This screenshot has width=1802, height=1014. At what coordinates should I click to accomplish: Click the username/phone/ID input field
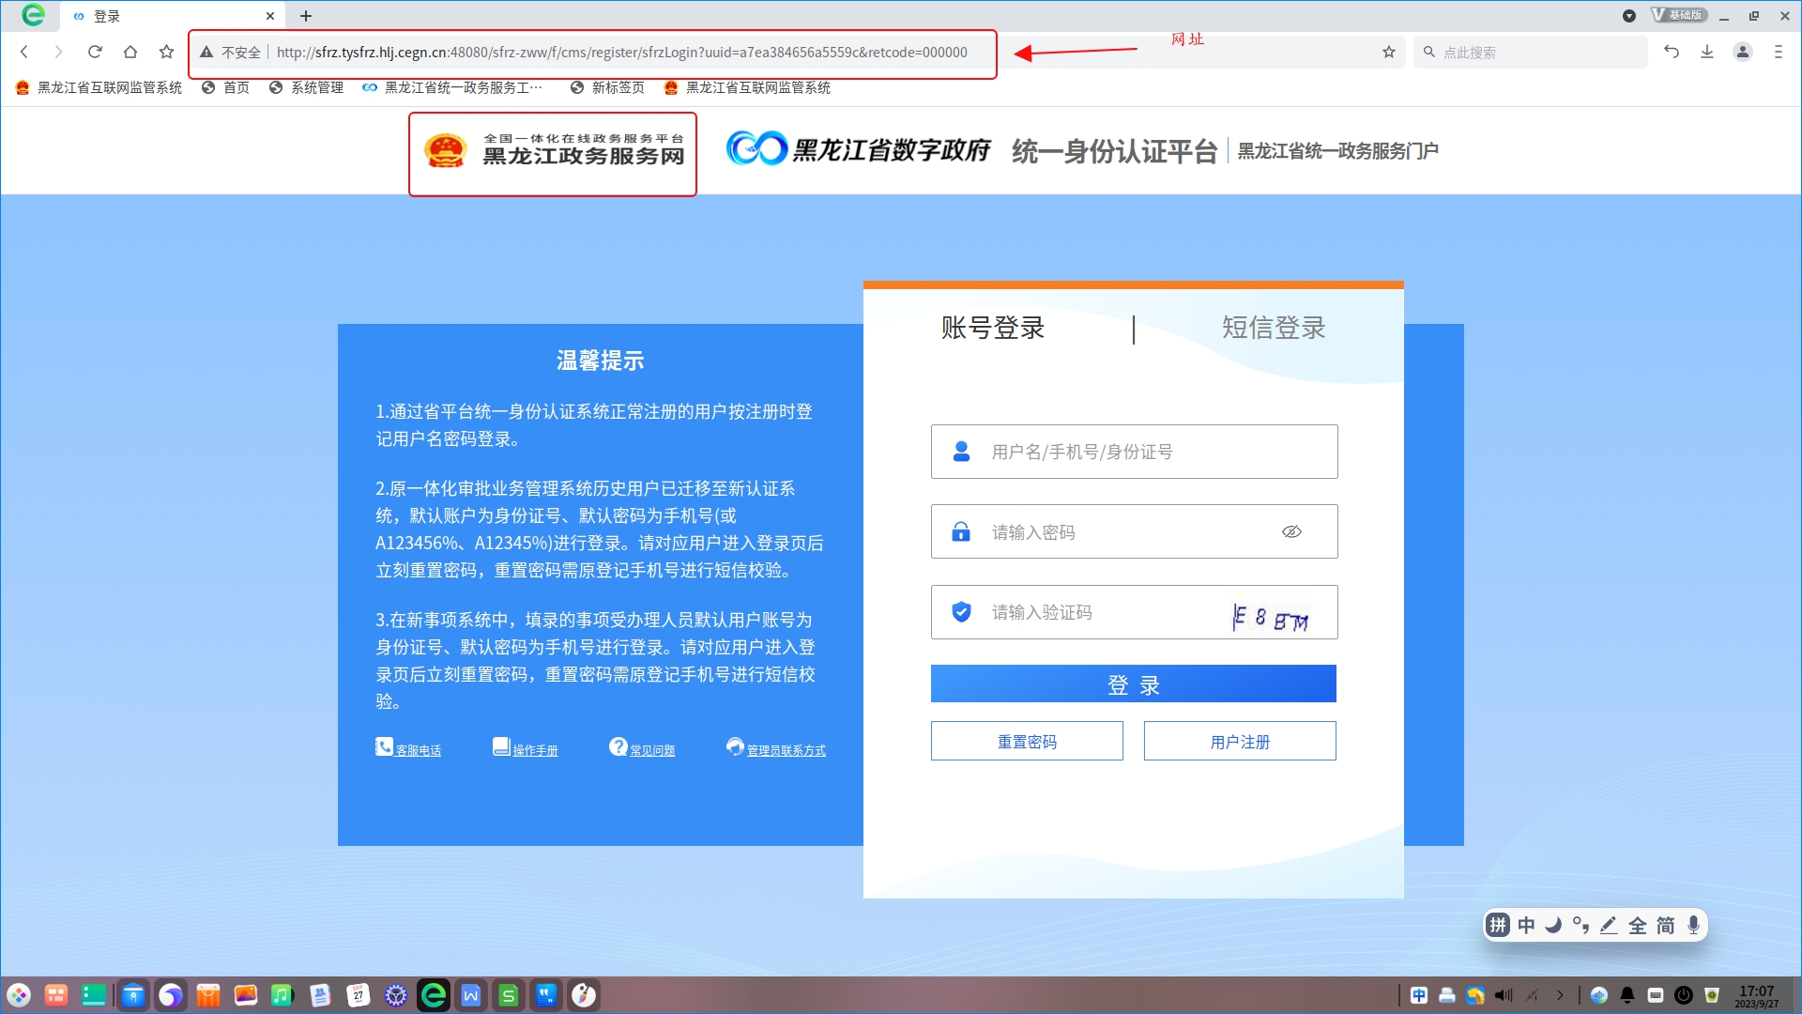coord(1134,452)
